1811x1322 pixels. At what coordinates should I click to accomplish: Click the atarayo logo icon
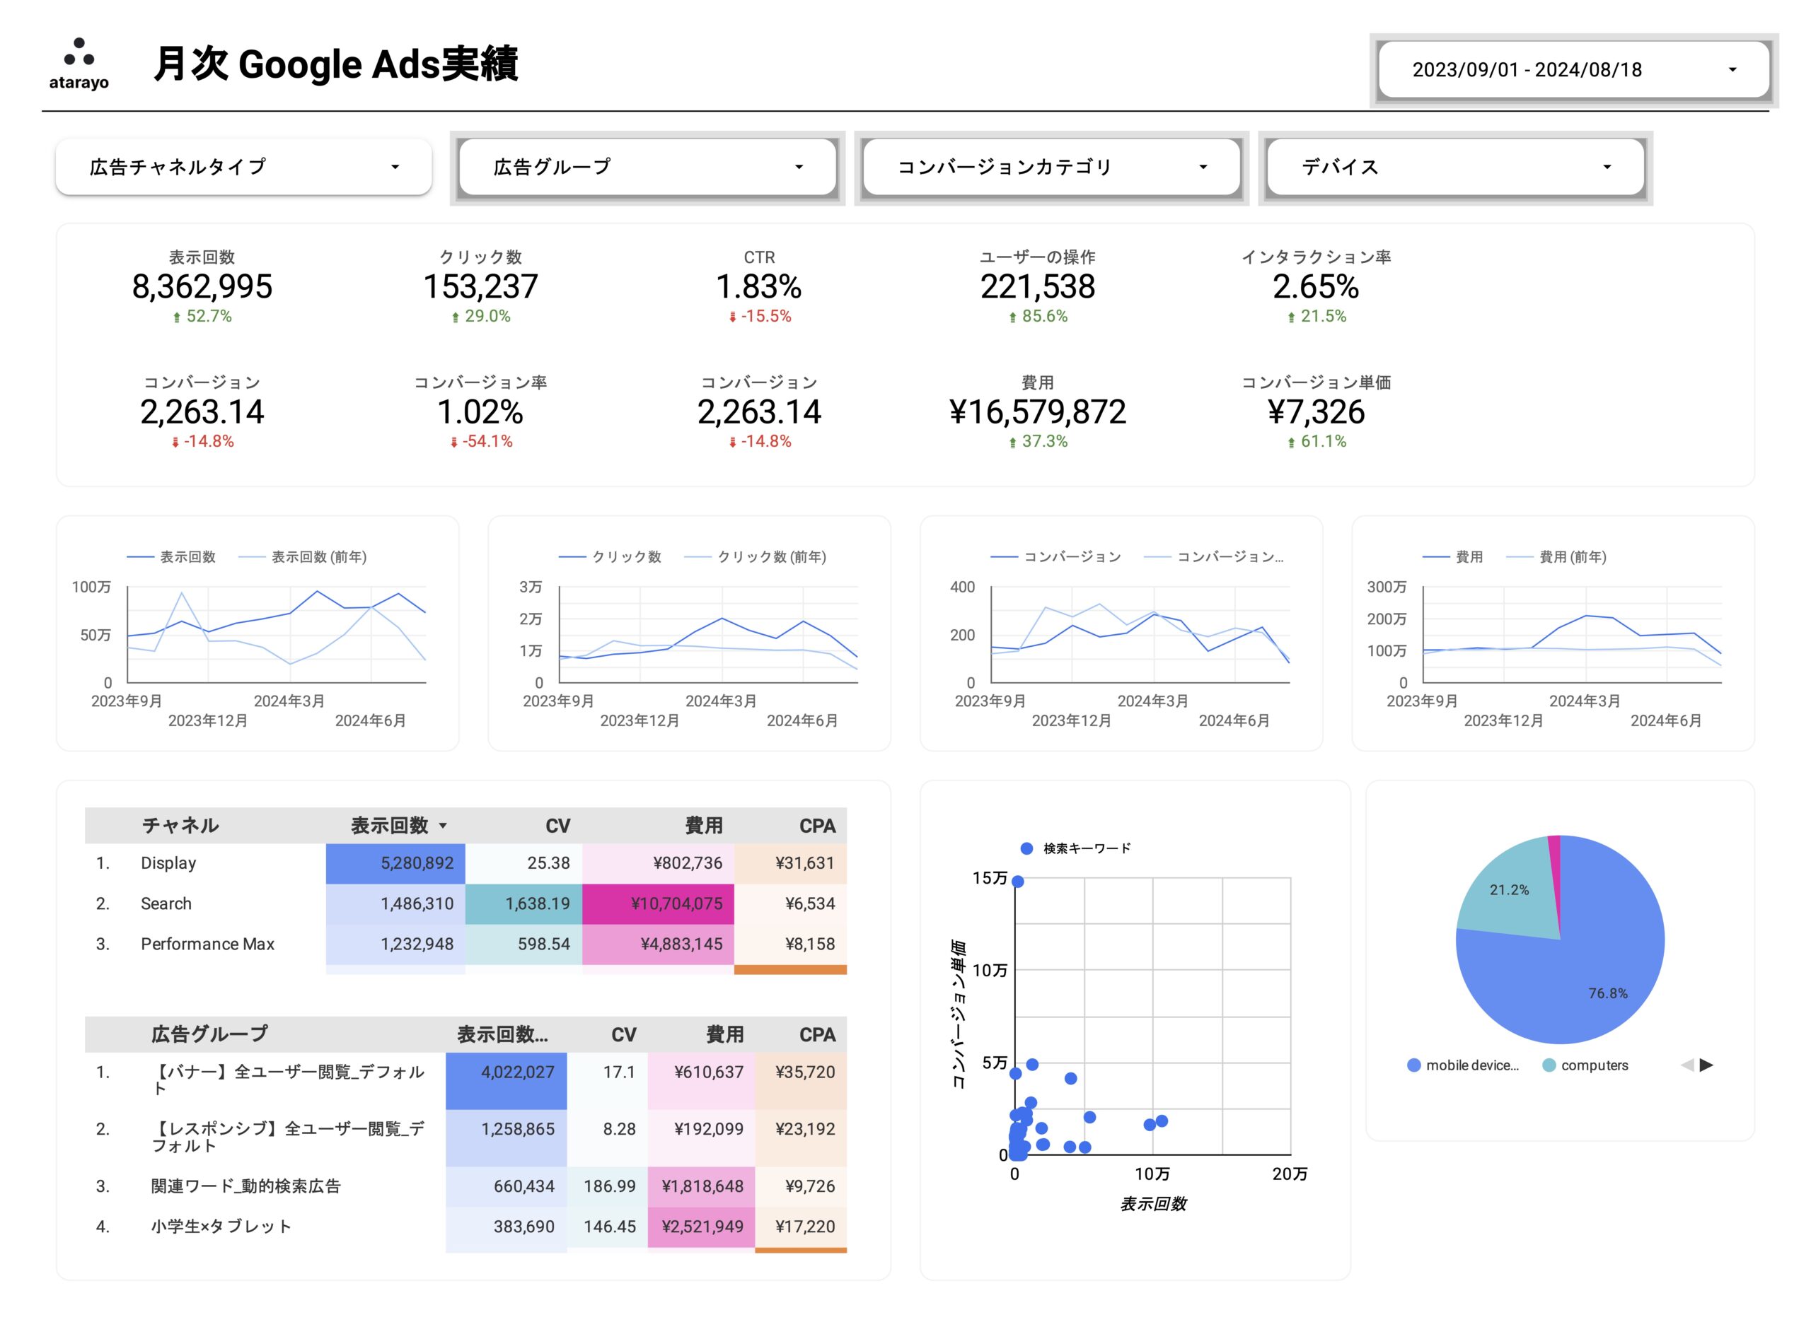[x=79, y=53]
